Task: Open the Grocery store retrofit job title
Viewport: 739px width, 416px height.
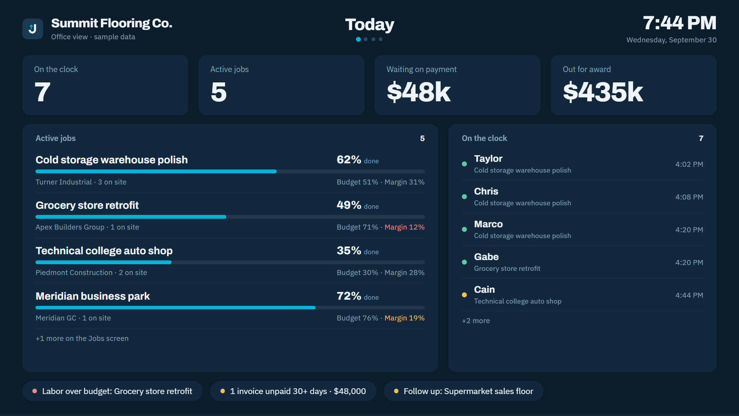Action: [x=87, y=205]
